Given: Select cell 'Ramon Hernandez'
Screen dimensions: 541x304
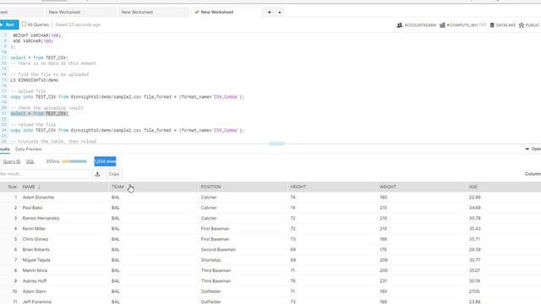Looking at the screenshot, I should [41, 218].
